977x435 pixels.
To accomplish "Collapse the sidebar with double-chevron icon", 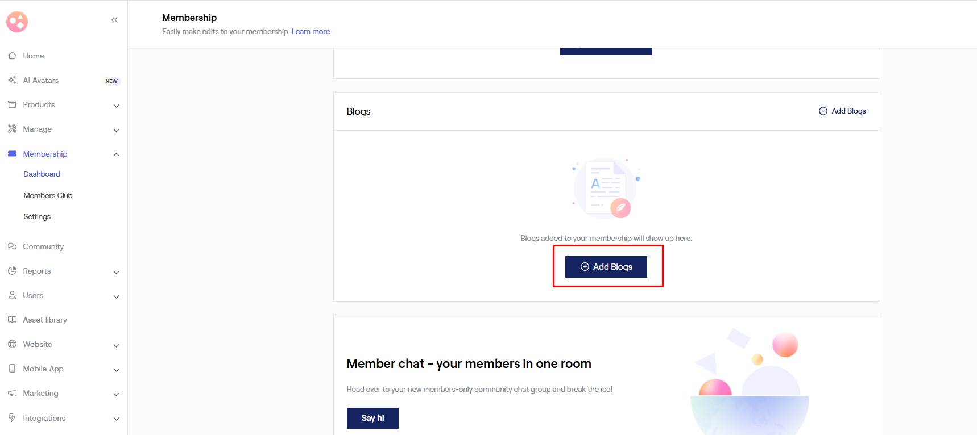I will [114, 20].
